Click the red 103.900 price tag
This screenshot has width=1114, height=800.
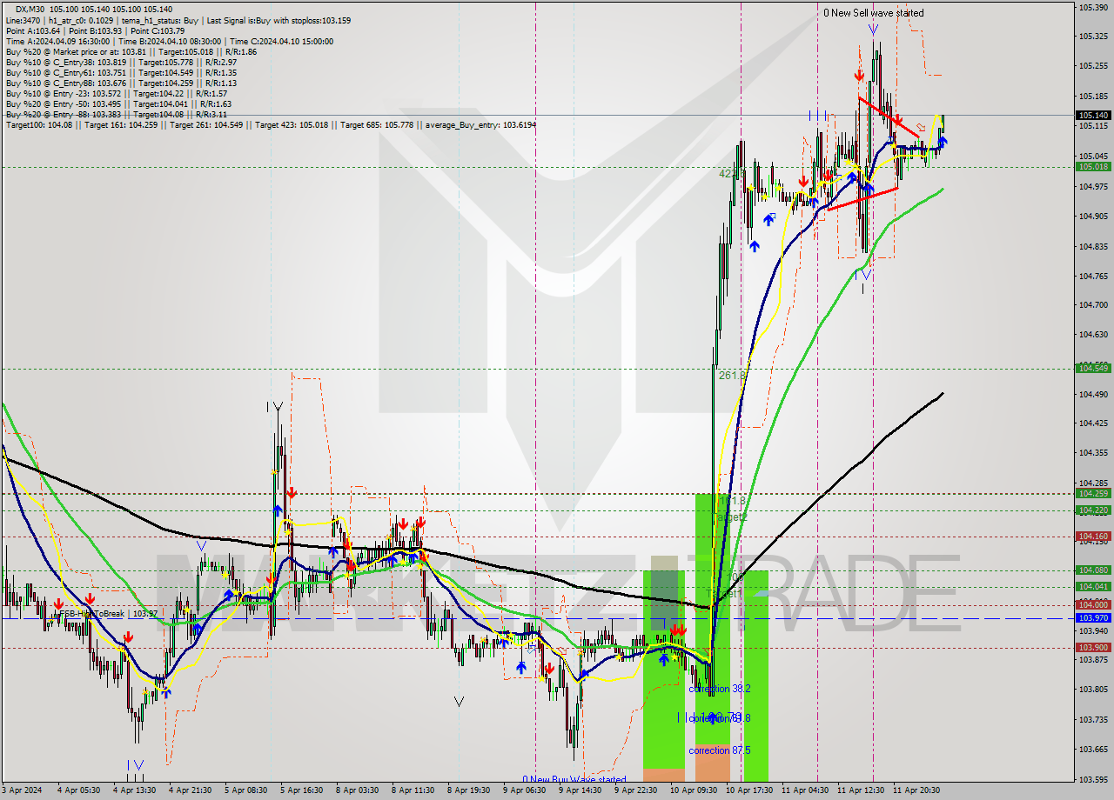point(1093,648)
